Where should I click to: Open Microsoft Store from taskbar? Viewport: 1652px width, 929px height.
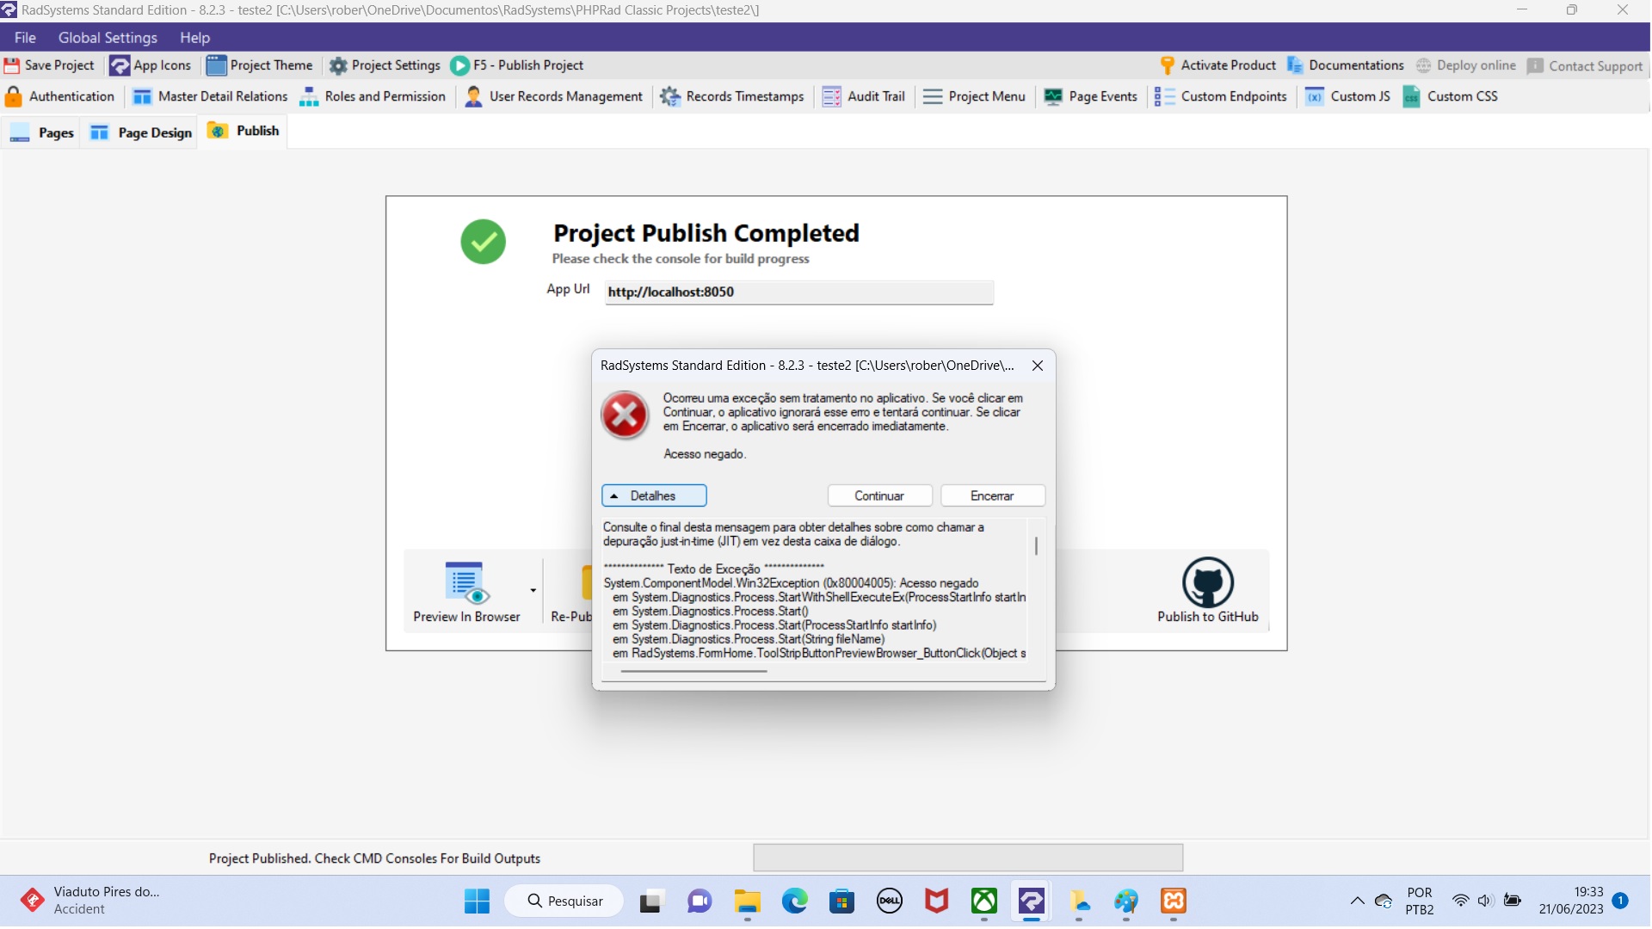click(841, 901)
